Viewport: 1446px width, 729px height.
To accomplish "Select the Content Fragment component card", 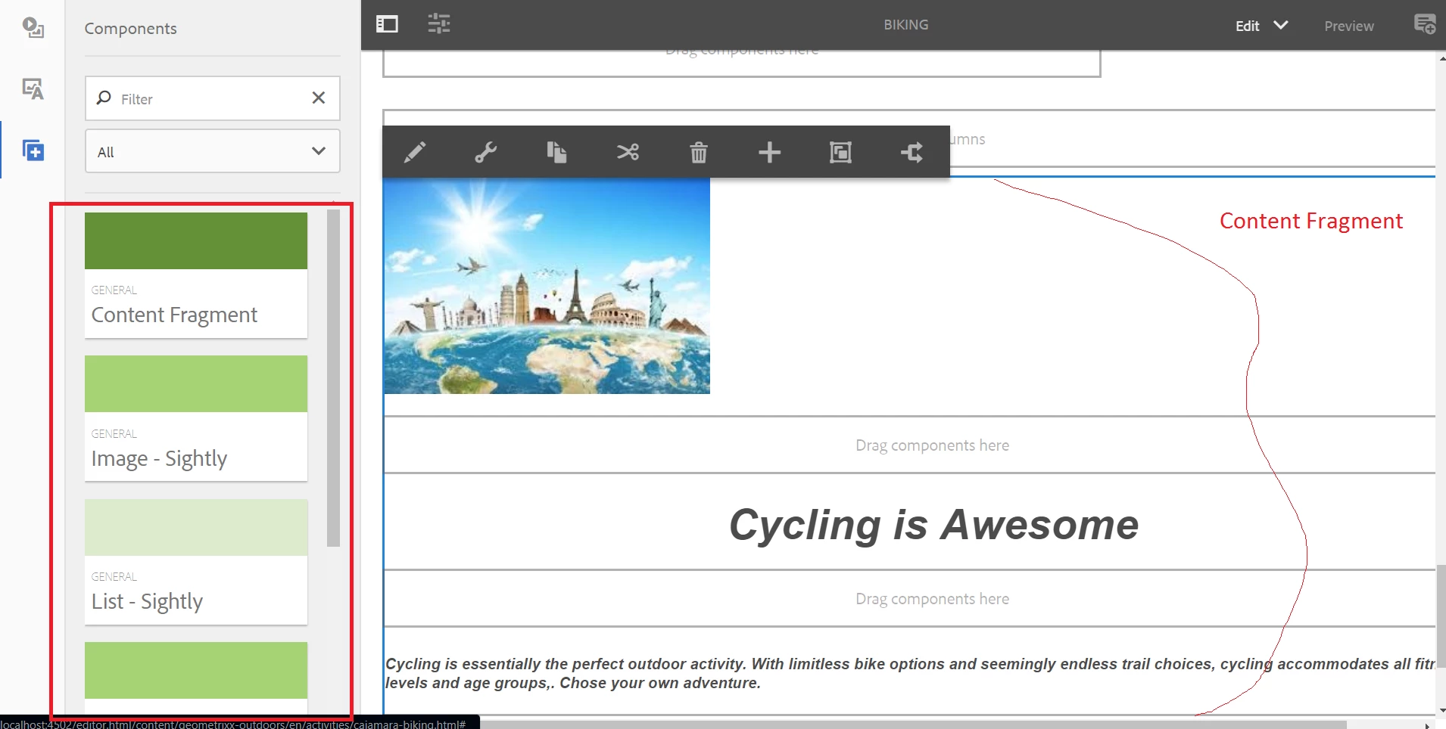I will pos(196,275).
